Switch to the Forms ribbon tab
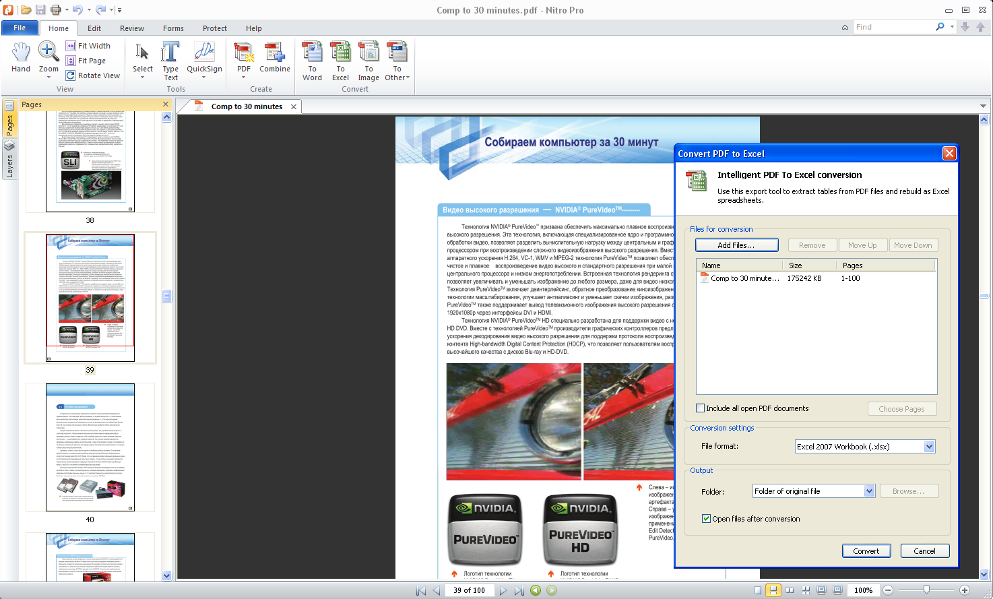Viewport: 993px width, 599px height. point(173,28)
